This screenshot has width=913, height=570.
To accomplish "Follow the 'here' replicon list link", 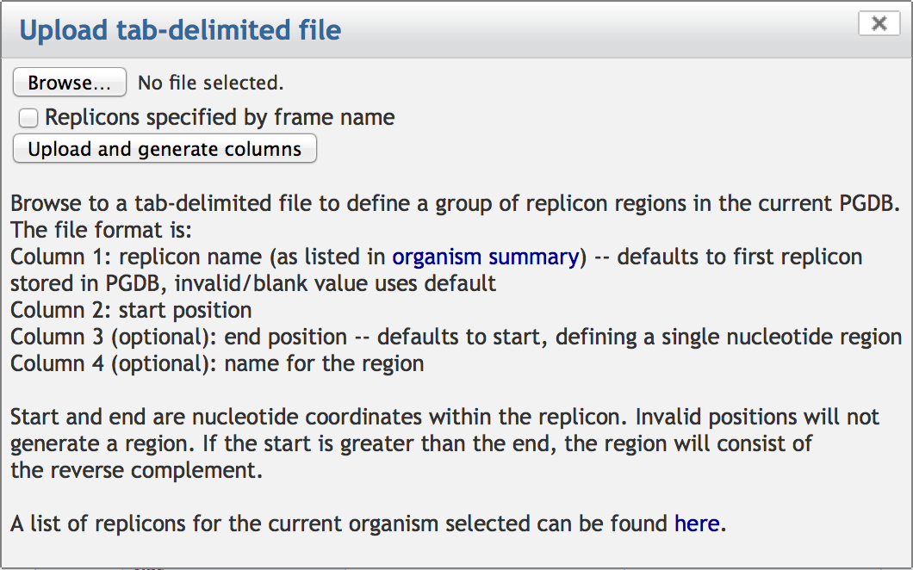I will [x=697, y=524].
